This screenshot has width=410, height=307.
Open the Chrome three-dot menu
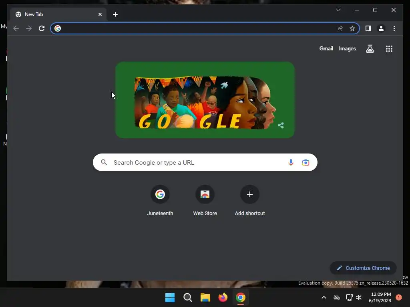coord(394,28)
